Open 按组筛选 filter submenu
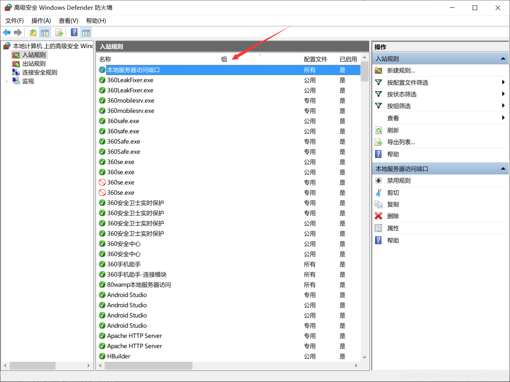 tap(399, 106)
